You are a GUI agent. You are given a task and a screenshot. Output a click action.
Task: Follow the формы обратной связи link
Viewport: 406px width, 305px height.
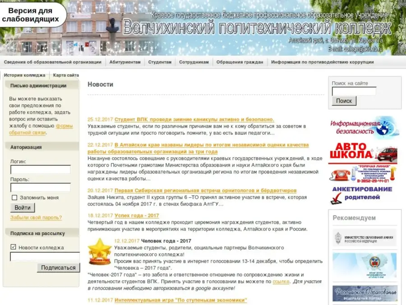click(x=41, y=129)
